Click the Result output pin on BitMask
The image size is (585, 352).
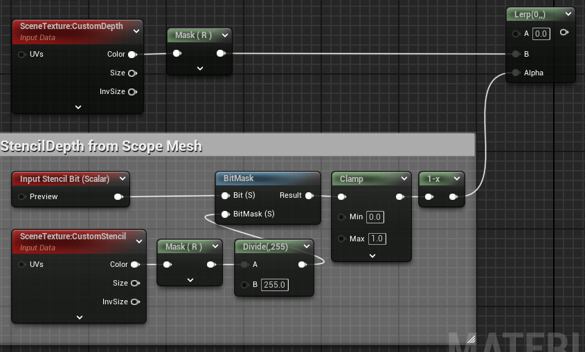tap(309, 196)
